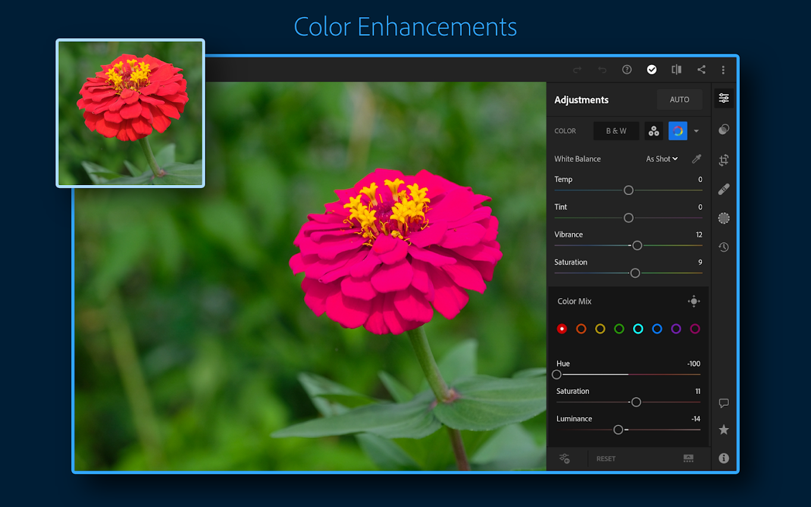The height and width of the screenshot is (507, 811).
Task: Select the Healing brush tool
Action: click(724, 189)
